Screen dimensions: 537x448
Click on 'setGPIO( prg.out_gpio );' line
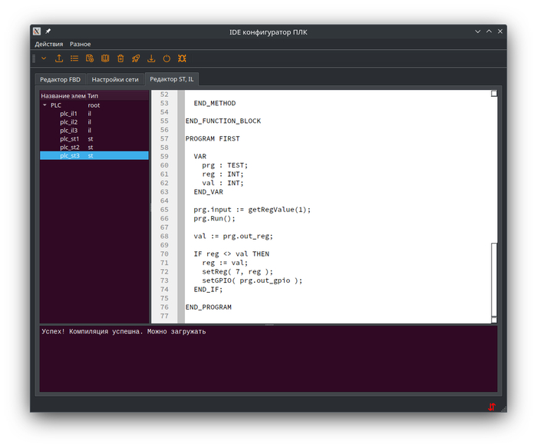tap(252, 280)
